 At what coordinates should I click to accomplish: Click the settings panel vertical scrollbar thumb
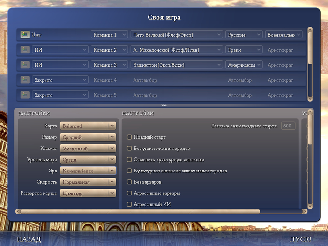click(310, 129)
